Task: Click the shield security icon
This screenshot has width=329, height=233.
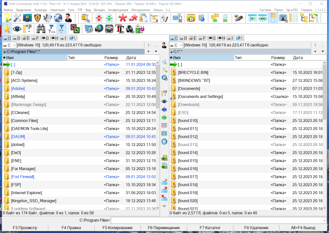Action: 37,18
